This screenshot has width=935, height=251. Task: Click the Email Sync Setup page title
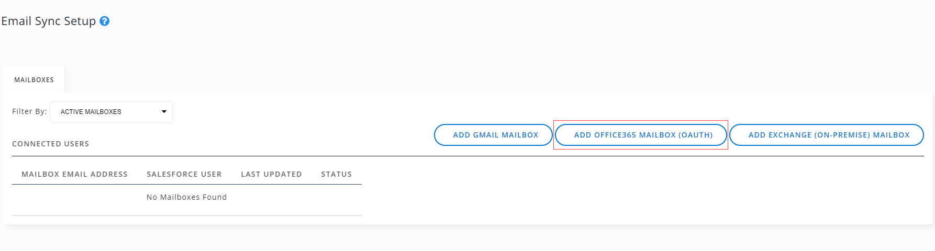(49, 21)
